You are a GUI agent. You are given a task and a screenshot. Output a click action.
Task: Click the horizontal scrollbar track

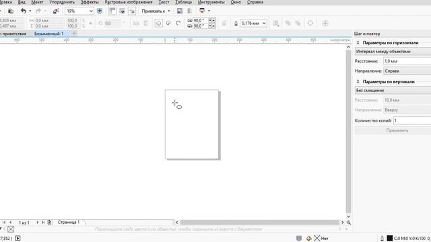pyautogui.click(x=260, y=223)
